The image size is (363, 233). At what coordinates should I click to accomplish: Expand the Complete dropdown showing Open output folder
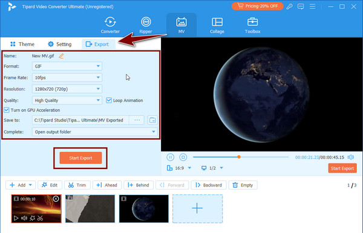click(95, 132)
